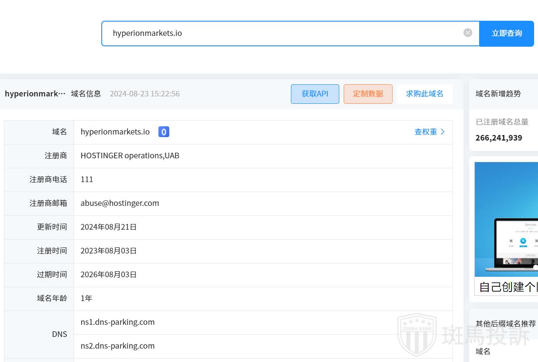Focus the domain search input field

pyautogui.click(x=281, y=33)
